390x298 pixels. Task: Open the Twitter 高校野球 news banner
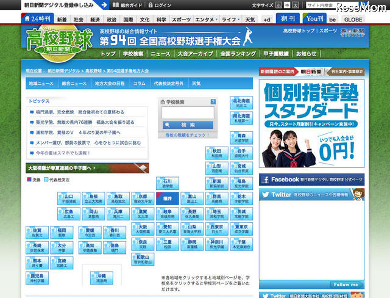[x=311, y=194]
